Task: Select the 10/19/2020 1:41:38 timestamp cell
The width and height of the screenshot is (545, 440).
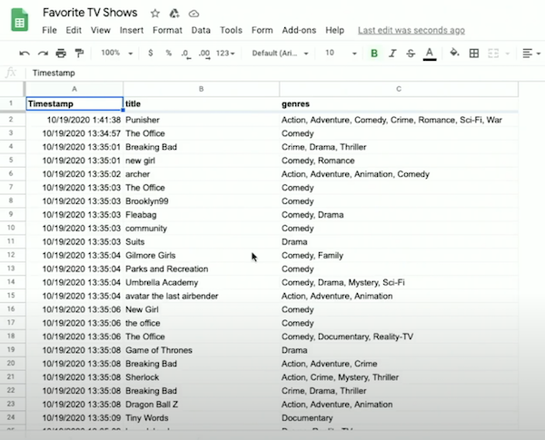Action: tap(74, 120)
